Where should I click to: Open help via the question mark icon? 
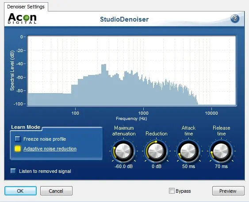pos(235,19)
